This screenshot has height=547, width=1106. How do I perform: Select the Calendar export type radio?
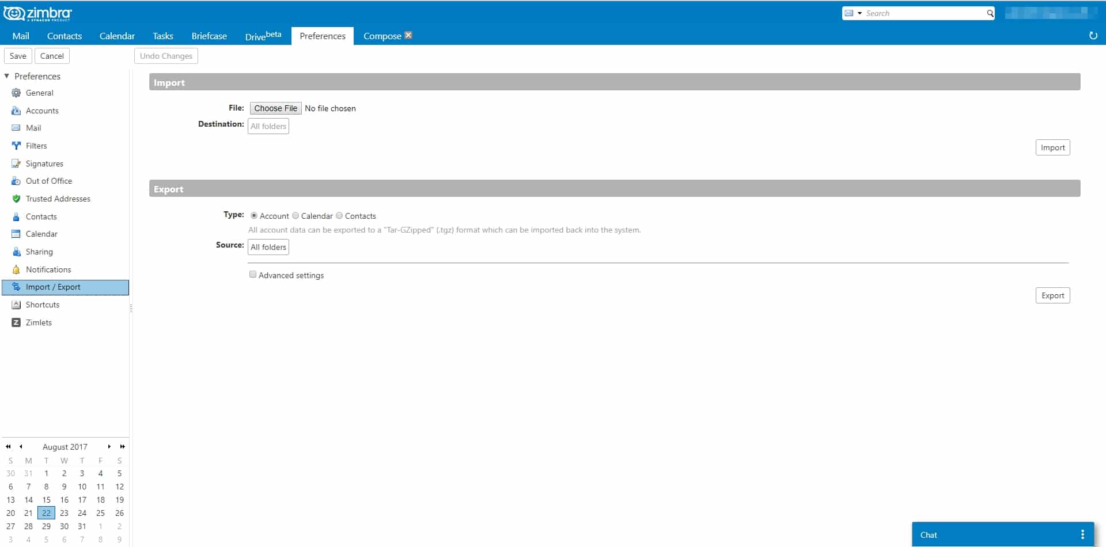coord(296,216)
